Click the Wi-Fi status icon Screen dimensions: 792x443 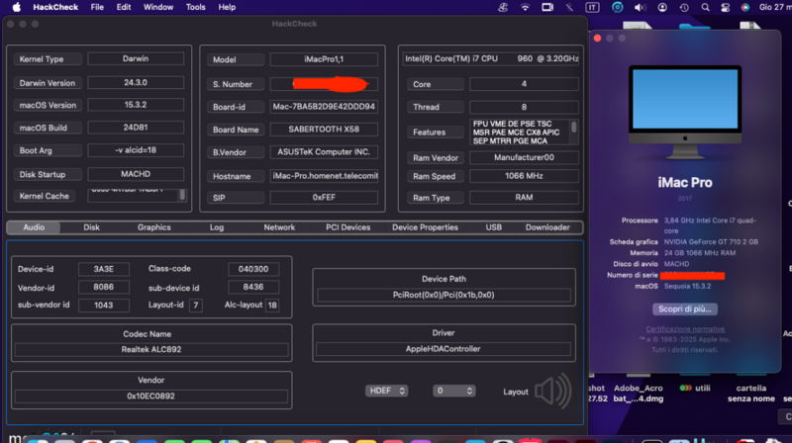point(526,7)
